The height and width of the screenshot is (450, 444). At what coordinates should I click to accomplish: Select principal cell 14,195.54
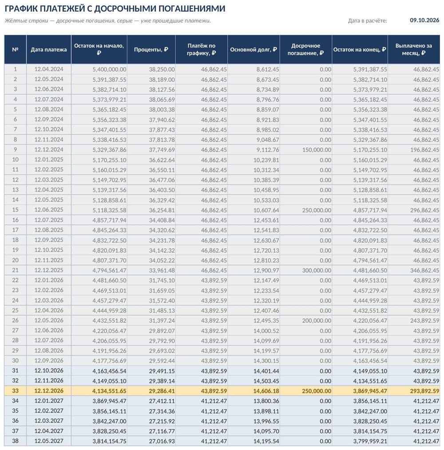[254, 441]
